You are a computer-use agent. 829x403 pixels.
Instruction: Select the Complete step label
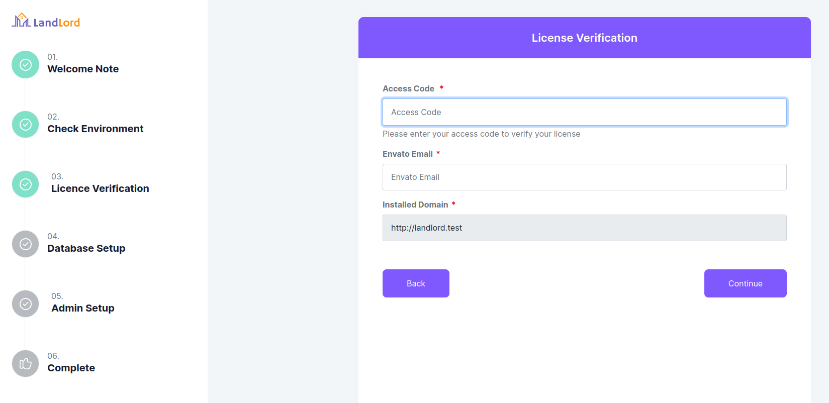pyautogui.click(x=71, y=368)
